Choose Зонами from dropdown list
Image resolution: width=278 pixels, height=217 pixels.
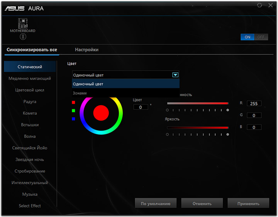tap(126, 93)
